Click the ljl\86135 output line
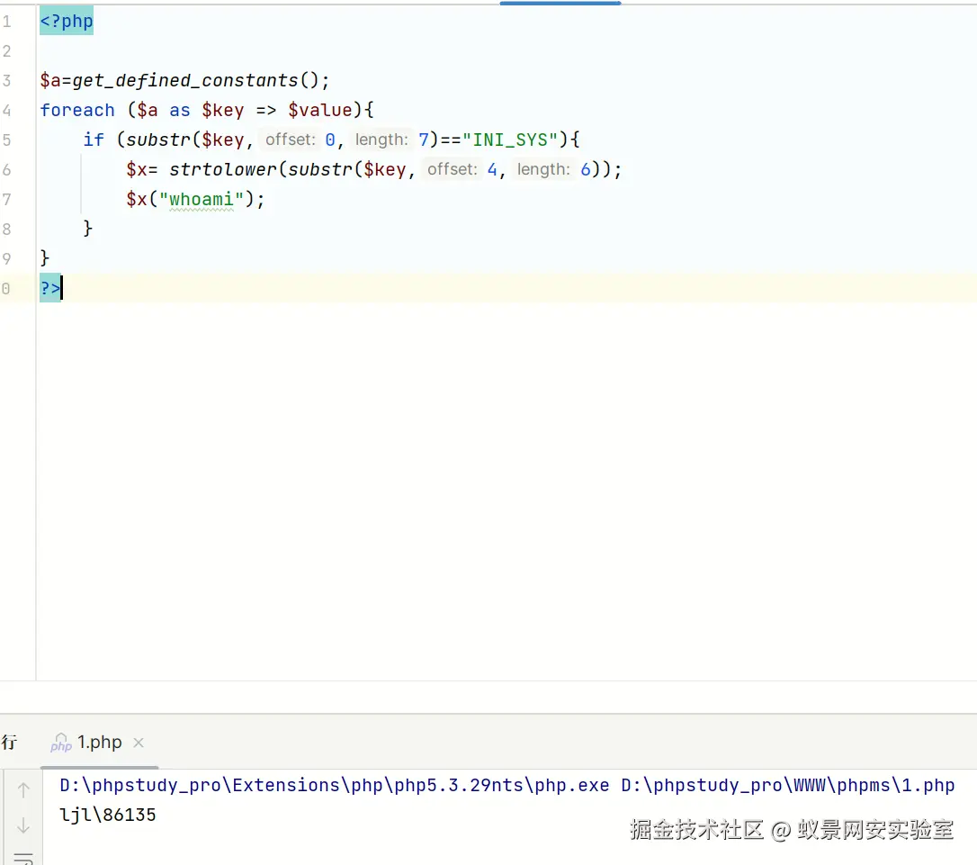Viewport: 977px width, 865px height. coord(108,815)
